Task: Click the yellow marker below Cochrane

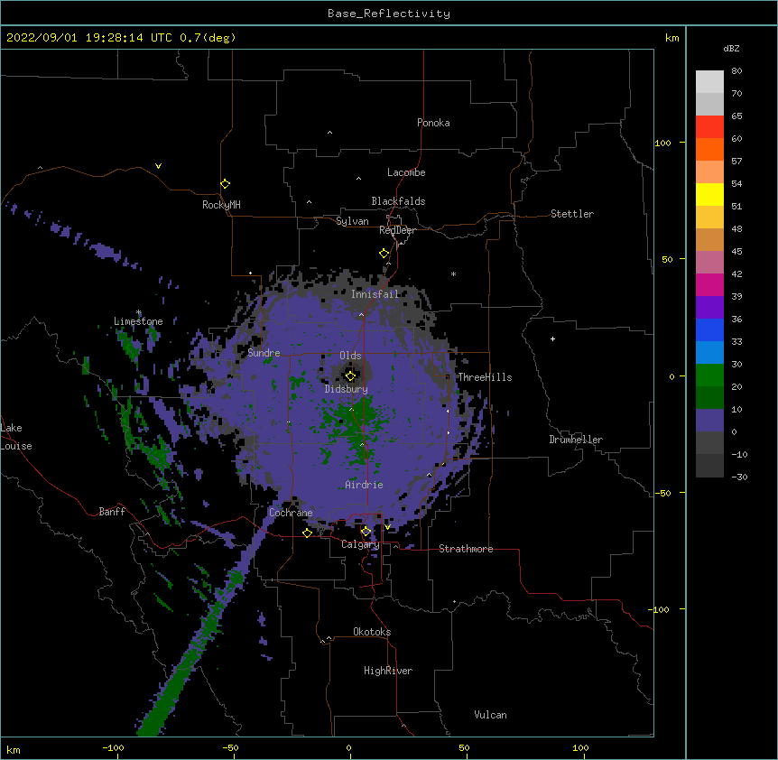Action: (307, 533)
